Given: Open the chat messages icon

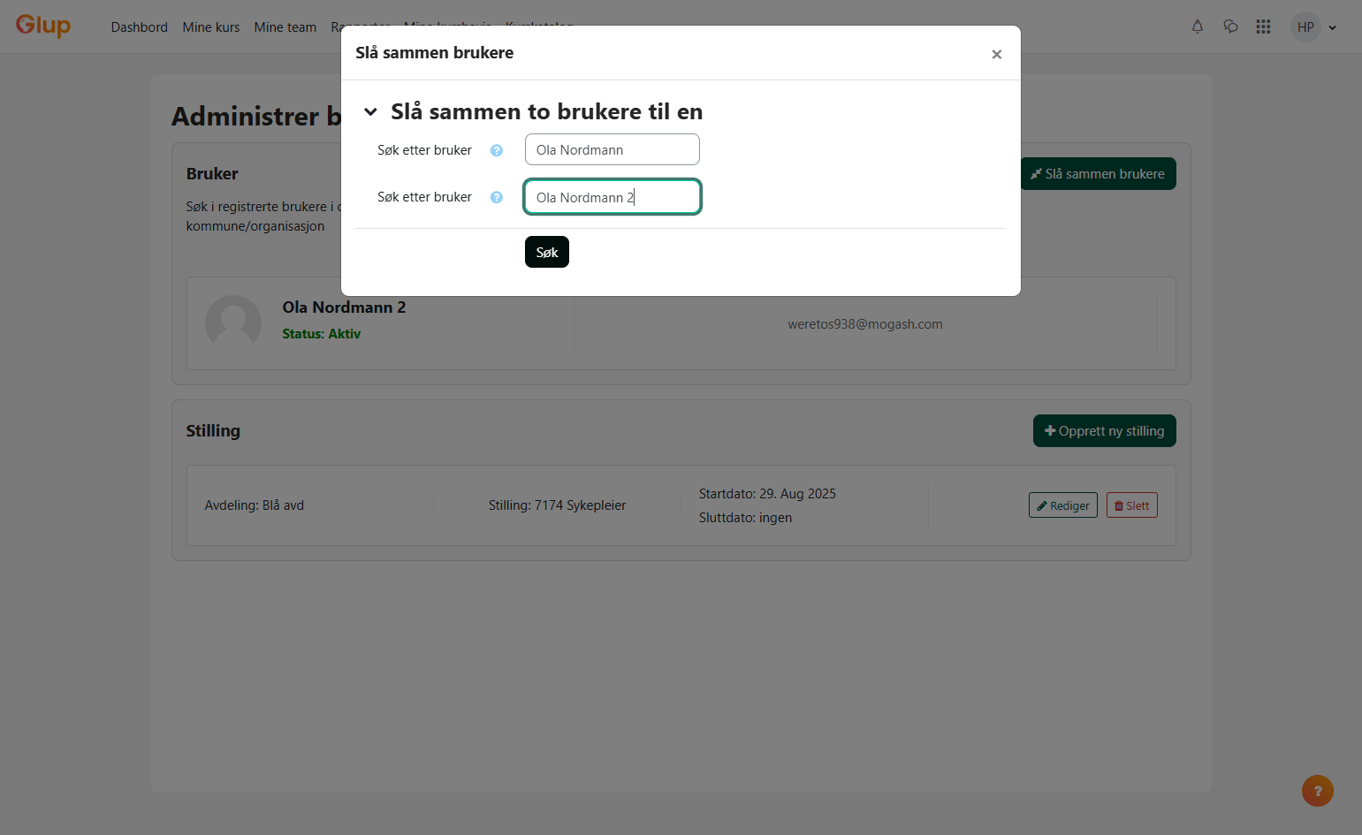Looking at the screenshot, I should (1230, 27).
